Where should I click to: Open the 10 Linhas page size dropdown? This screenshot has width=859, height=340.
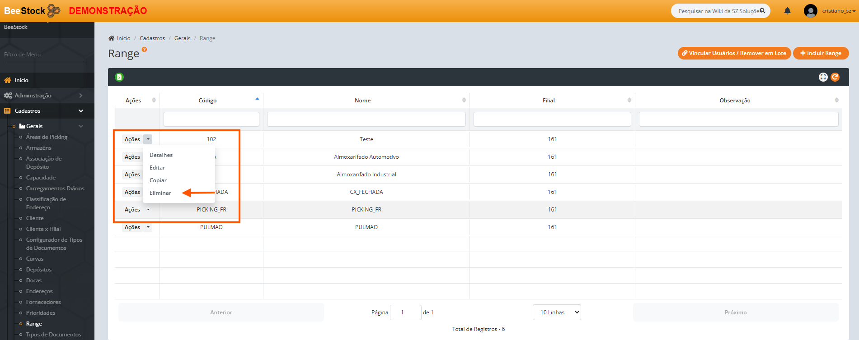pyautogui.click(x=556, y=312)
